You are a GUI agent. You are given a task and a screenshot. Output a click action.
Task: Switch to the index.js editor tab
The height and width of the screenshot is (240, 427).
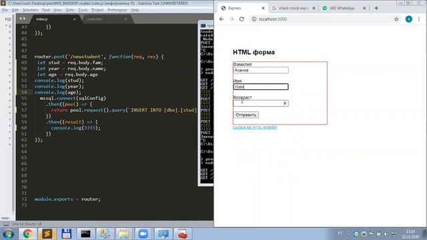55,19
